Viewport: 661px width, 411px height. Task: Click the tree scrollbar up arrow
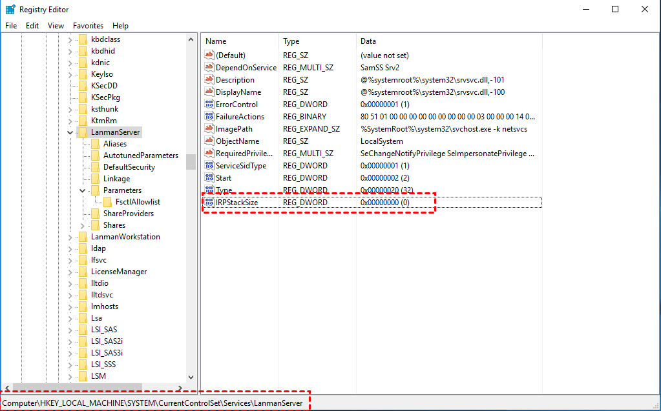[191, 39]
